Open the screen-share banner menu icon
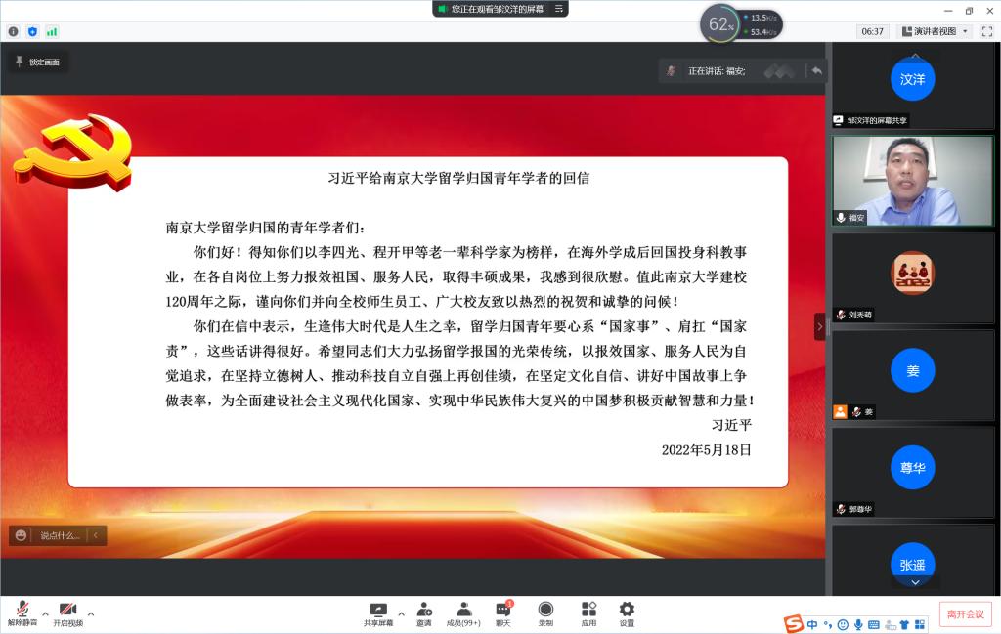The image size is (1001, 634). click(x=558, y=9)
